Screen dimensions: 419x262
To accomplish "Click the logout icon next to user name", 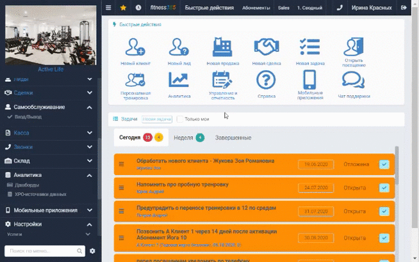I will pos(404,8).
